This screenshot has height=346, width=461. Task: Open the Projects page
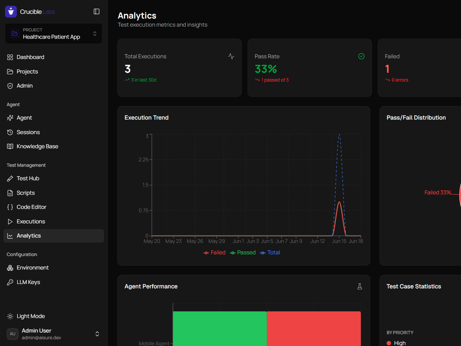coord(54,71)
